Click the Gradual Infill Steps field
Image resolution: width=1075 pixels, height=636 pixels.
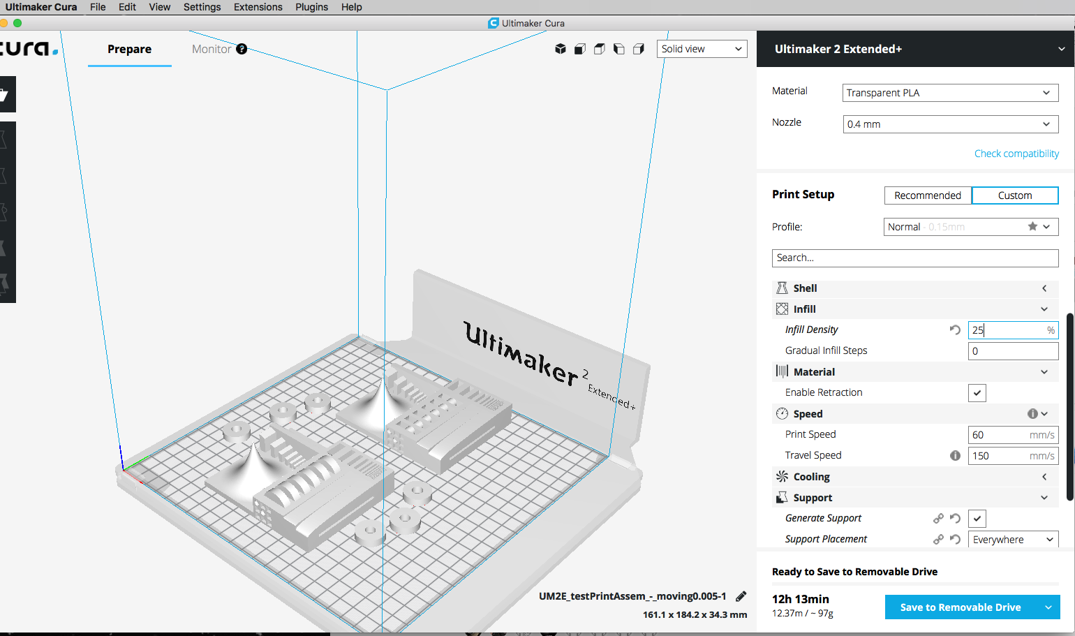pyautogui.click(x=1014, y=351)
